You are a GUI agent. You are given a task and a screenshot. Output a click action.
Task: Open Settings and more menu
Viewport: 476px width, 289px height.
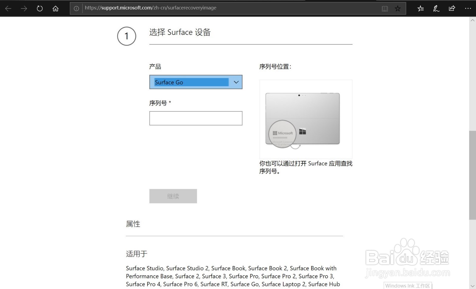tap(468, 8)
